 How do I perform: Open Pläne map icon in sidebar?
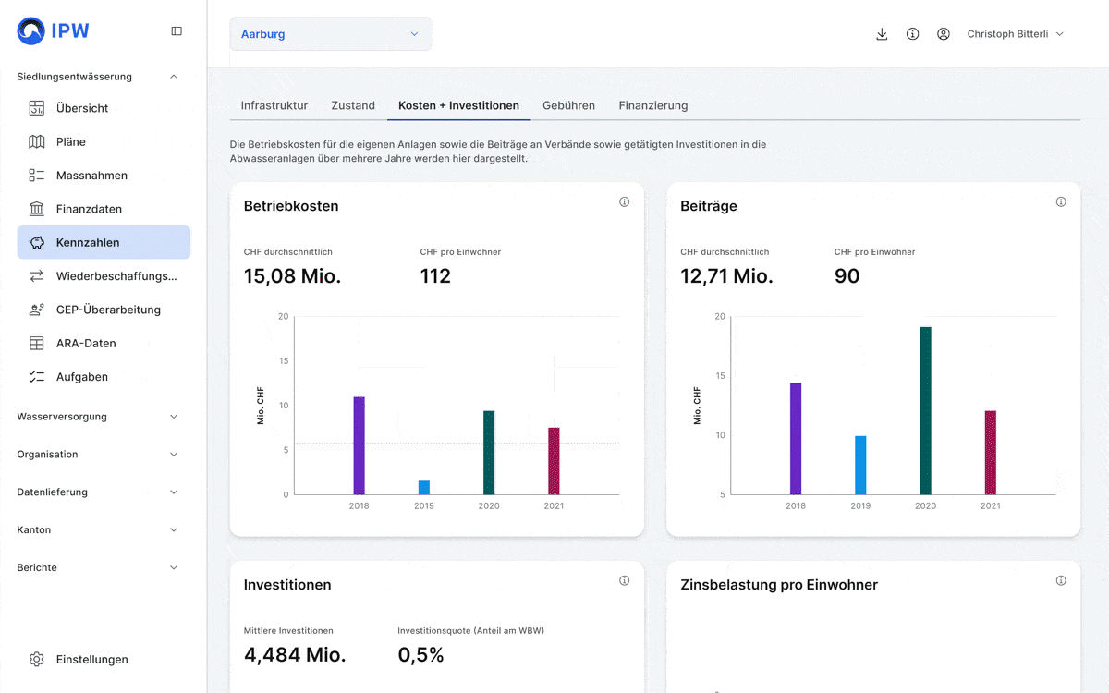pyautogui.click(x=37, y=141)
